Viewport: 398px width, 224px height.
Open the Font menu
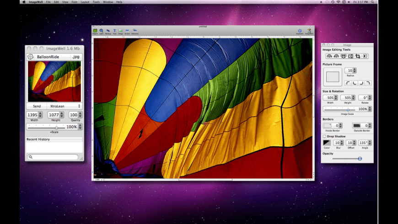[75, 2]
